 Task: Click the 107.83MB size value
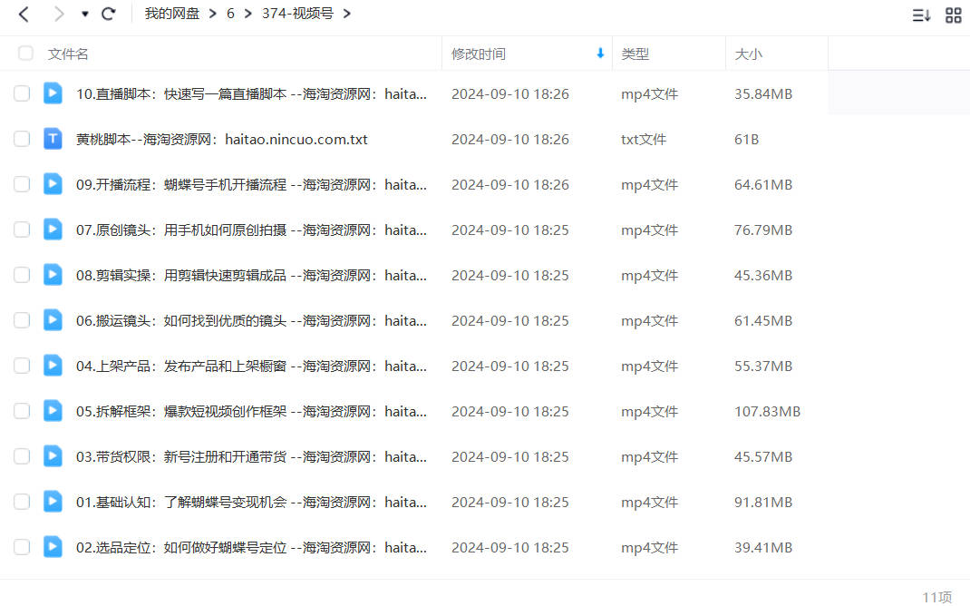(x=767, y=412)
